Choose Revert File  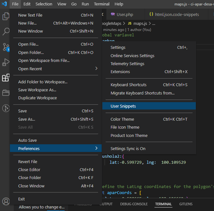(56, 162)
